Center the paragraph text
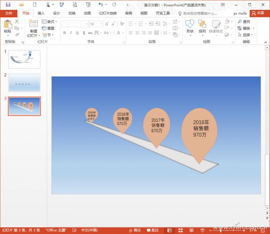Screen dimensions: 270x234 tap(137, 33)
